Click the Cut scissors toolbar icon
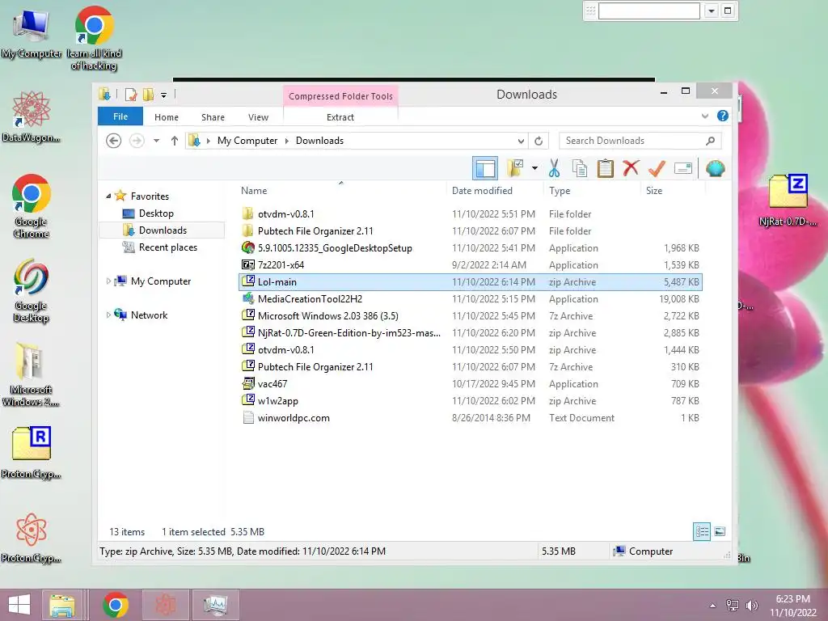 [x=554, y=168]
